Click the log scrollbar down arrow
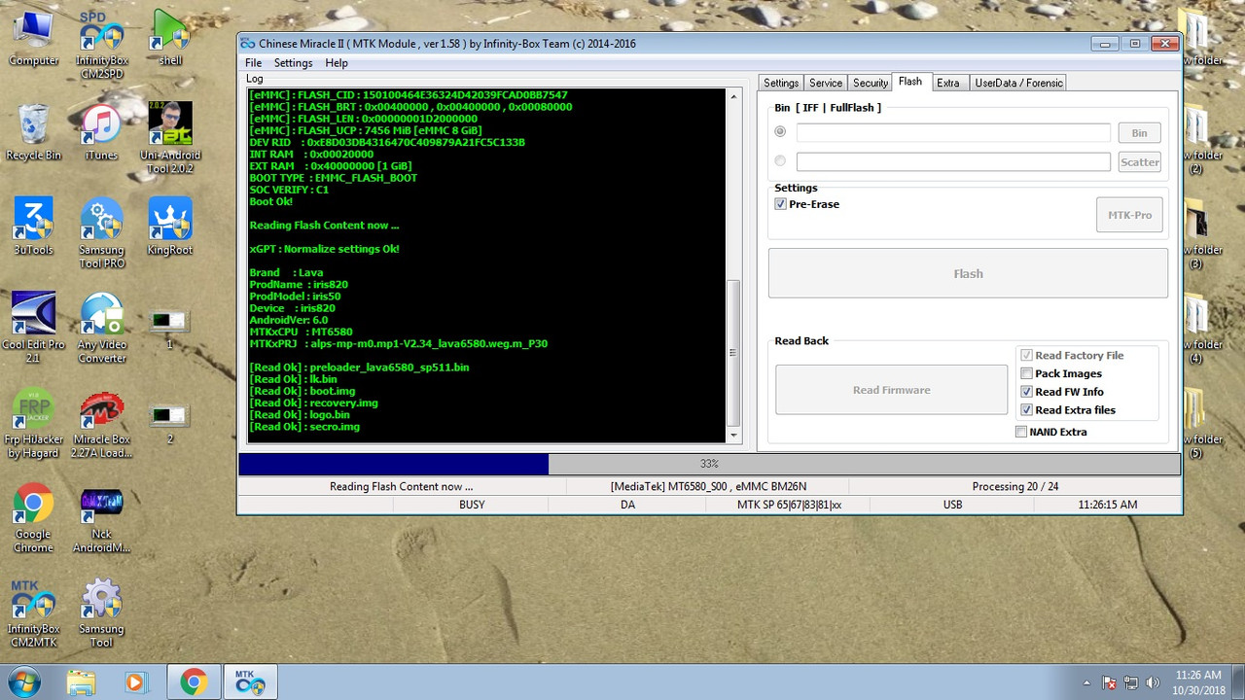The width and height of the screenshot is (1245, 700). click(x=734, y=436)
